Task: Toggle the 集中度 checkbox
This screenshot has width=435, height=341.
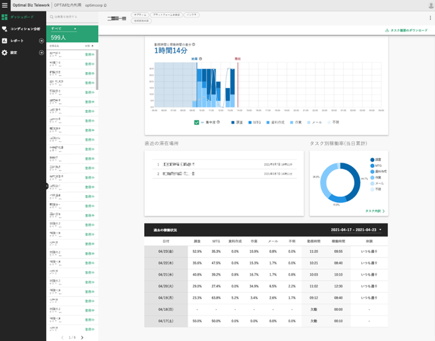Action: click(197, 122)
